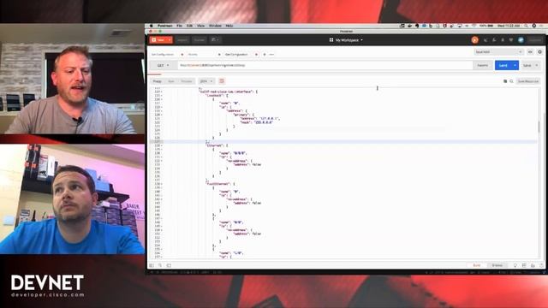
Task: Click the Params button
Action: pyautogui.click(x=483, y=65)
